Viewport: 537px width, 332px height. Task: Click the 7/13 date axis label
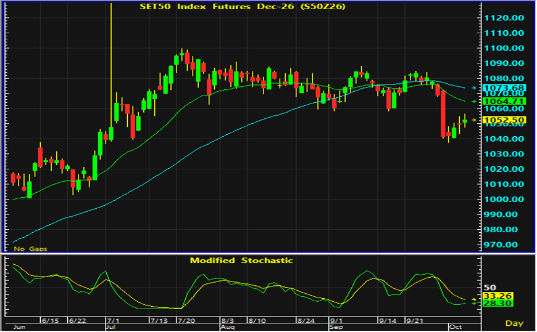click(x=159, y=321)
